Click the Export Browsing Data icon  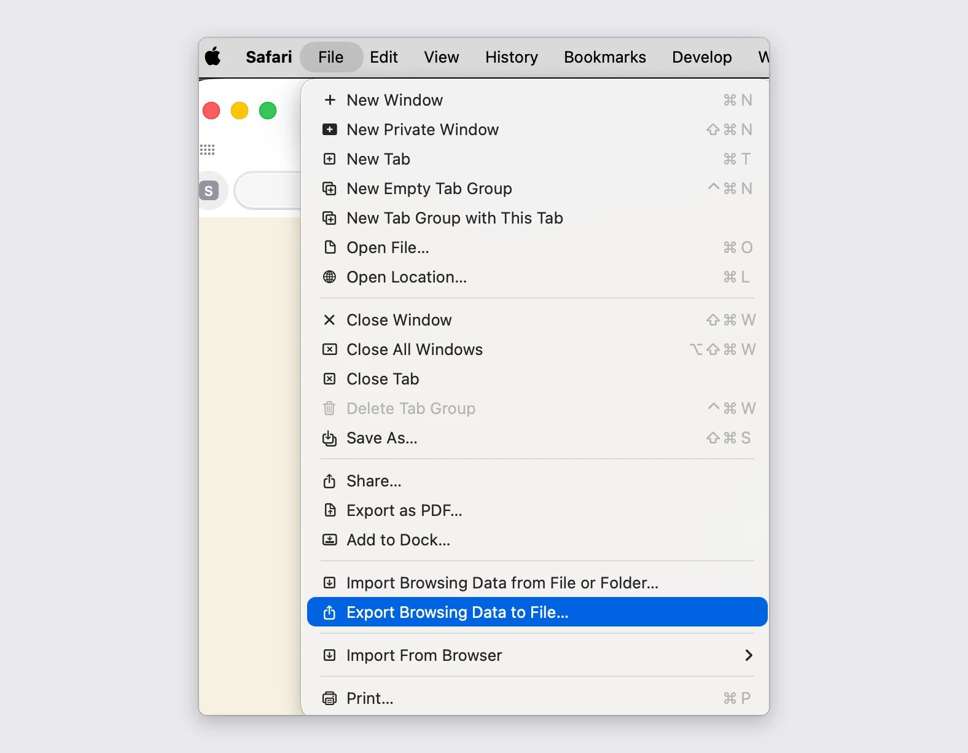tap(330, 612)
